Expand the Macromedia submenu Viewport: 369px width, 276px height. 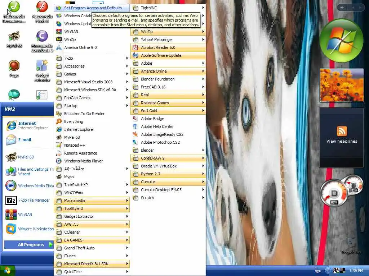[x=92, y=201]
